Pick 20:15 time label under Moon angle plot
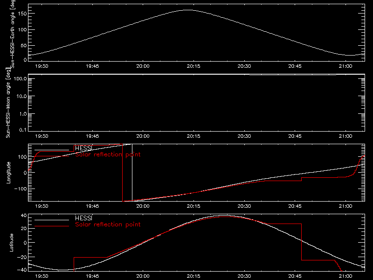Viewport: 373px width, 280px height. click(193, 136)
